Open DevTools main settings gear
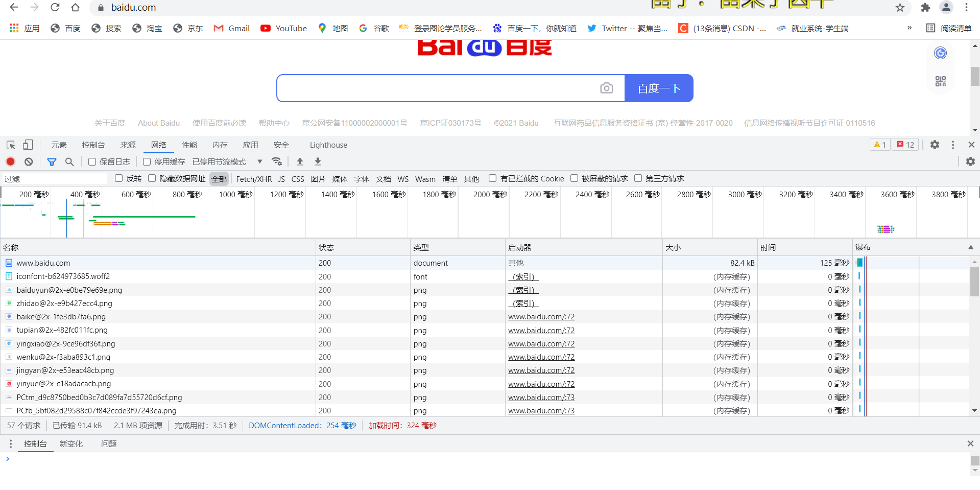The image size is (980, 490). pos(935,145)
